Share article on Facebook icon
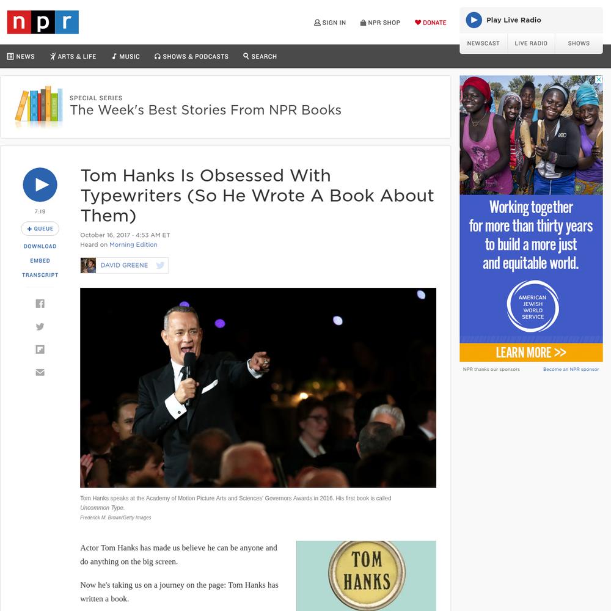Viewport: 611px width, 611px height. pyautogui.click(x=40, y=304)
